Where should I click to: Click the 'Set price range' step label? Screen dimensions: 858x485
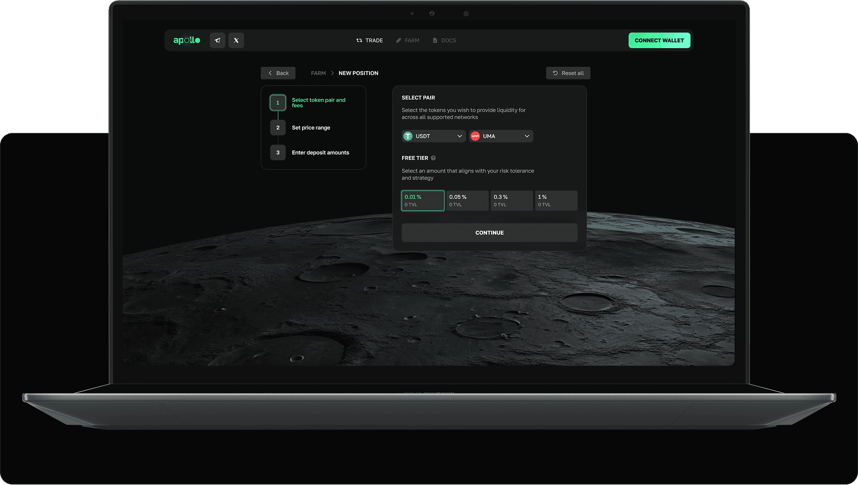click(311, 128)
